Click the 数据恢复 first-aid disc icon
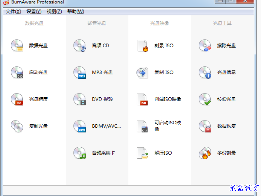261x196 pixels. click(205, 126)
